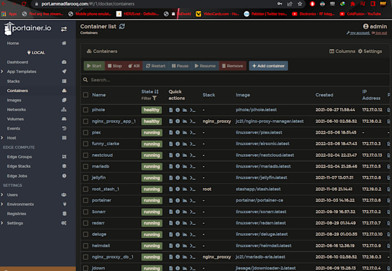Open stats icon for Sonarr container

184,212
